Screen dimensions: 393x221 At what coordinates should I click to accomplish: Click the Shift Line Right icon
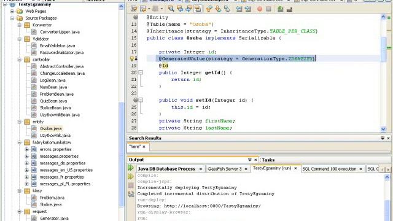pyautogui.click(x=248, y=9)
